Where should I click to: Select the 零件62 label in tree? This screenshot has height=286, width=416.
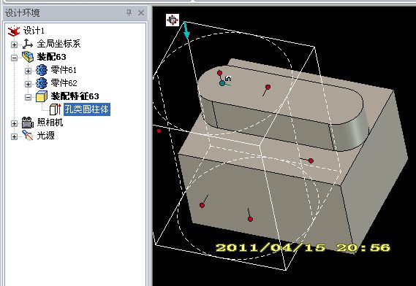[64, 83]
